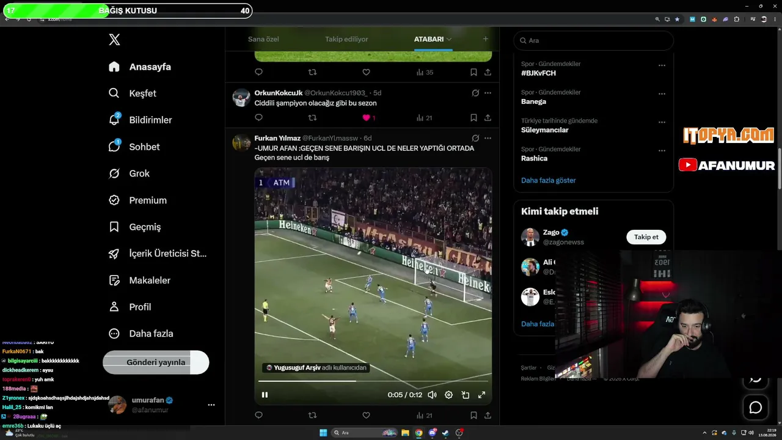
Task: Follow Zago with Takip et
Action: tap(646, 237)
